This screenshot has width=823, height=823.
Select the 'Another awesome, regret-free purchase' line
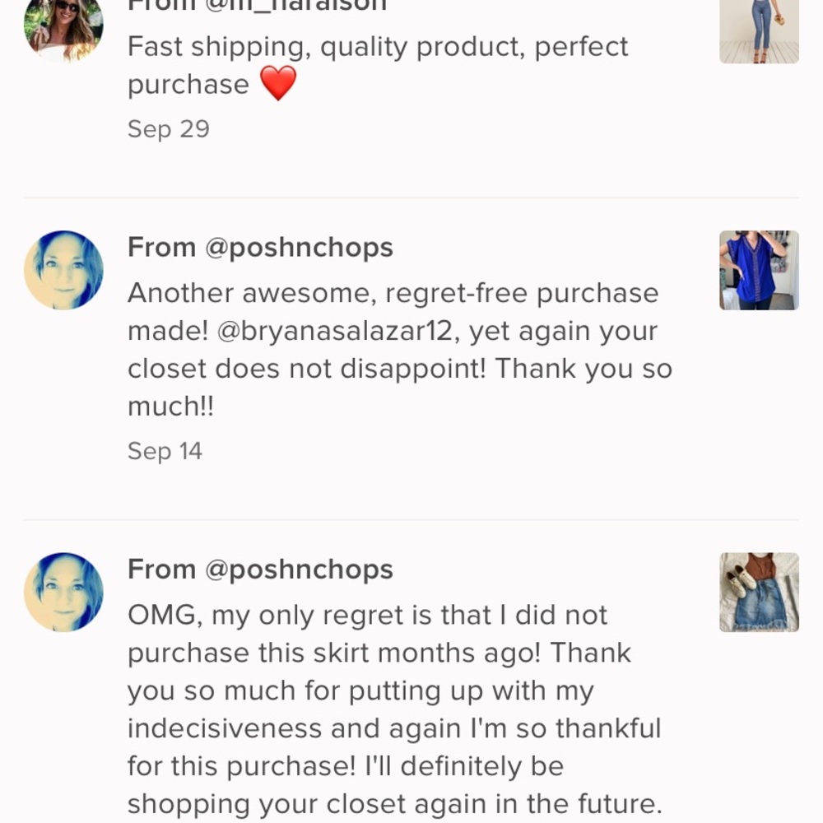pos(393,293)
